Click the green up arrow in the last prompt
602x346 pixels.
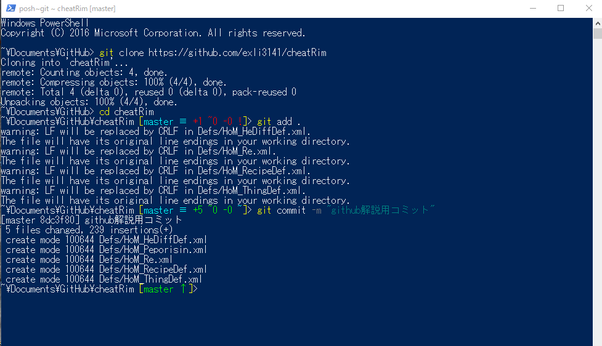(184, 289)
